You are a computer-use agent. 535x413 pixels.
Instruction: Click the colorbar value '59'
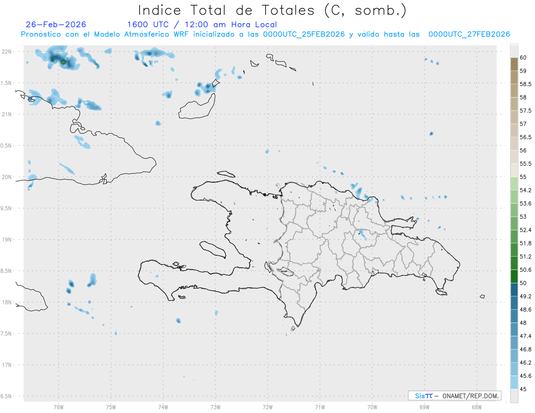[523, 70]
